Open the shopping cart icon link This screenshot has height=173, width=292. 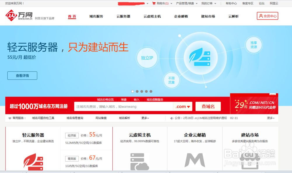154,3
